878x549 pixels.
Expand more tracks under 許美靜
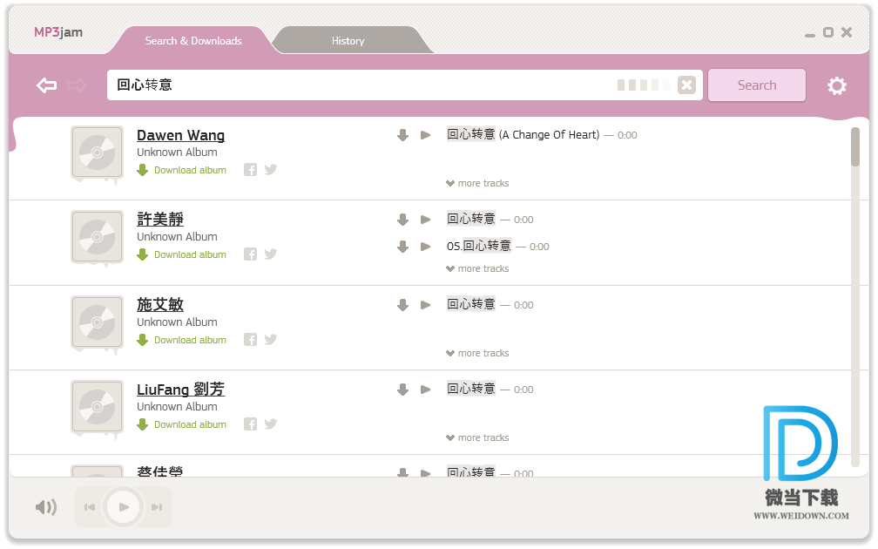tap(477, 269)
